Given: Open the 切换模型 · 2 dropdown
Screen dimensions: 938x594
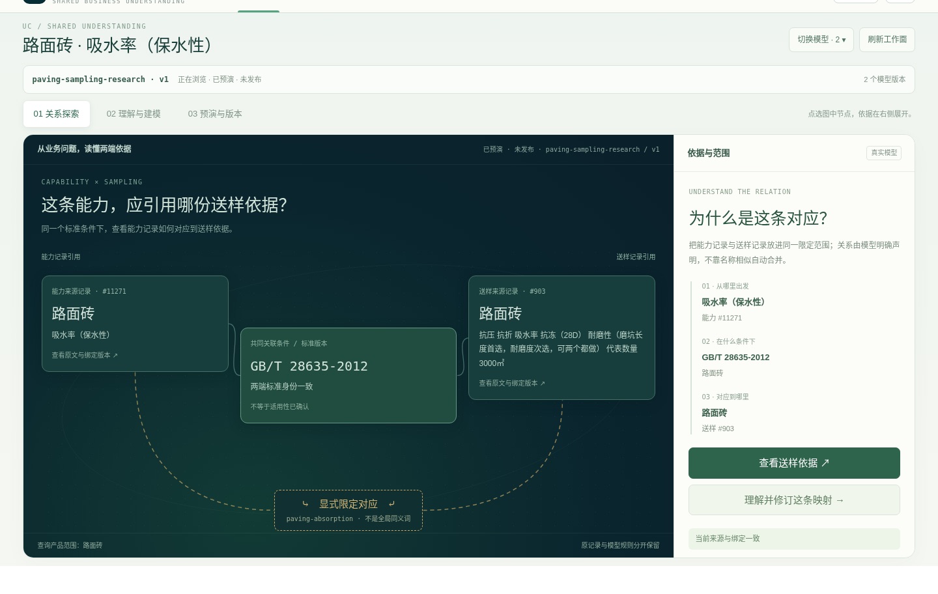Looking at the screenshot, I should coord(821,40).
